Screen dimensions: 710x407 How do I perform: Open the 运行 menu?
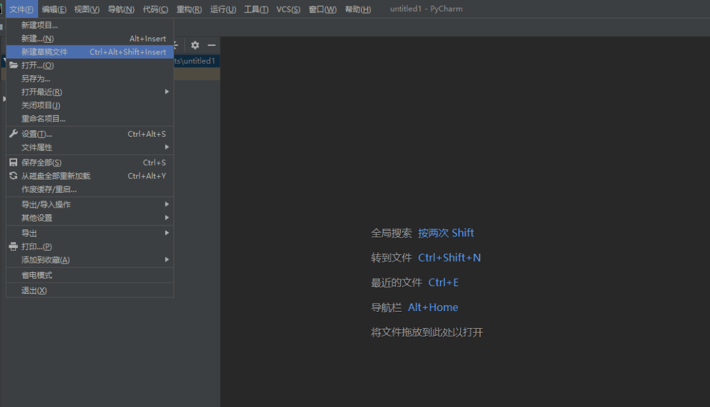(223, 9)
